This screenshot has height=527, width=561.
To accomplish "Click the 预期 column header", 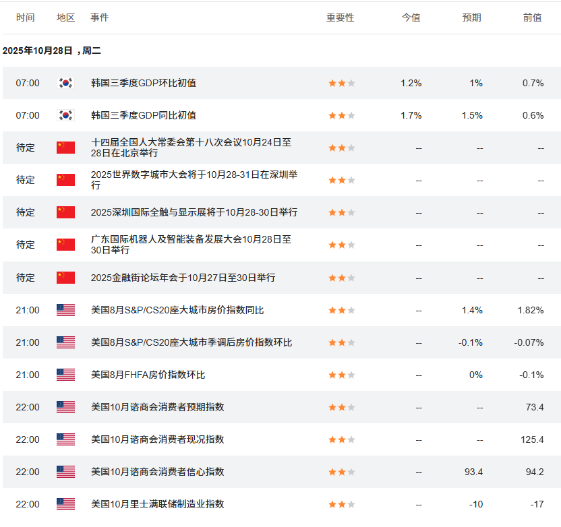I will [x=471, y=18].
